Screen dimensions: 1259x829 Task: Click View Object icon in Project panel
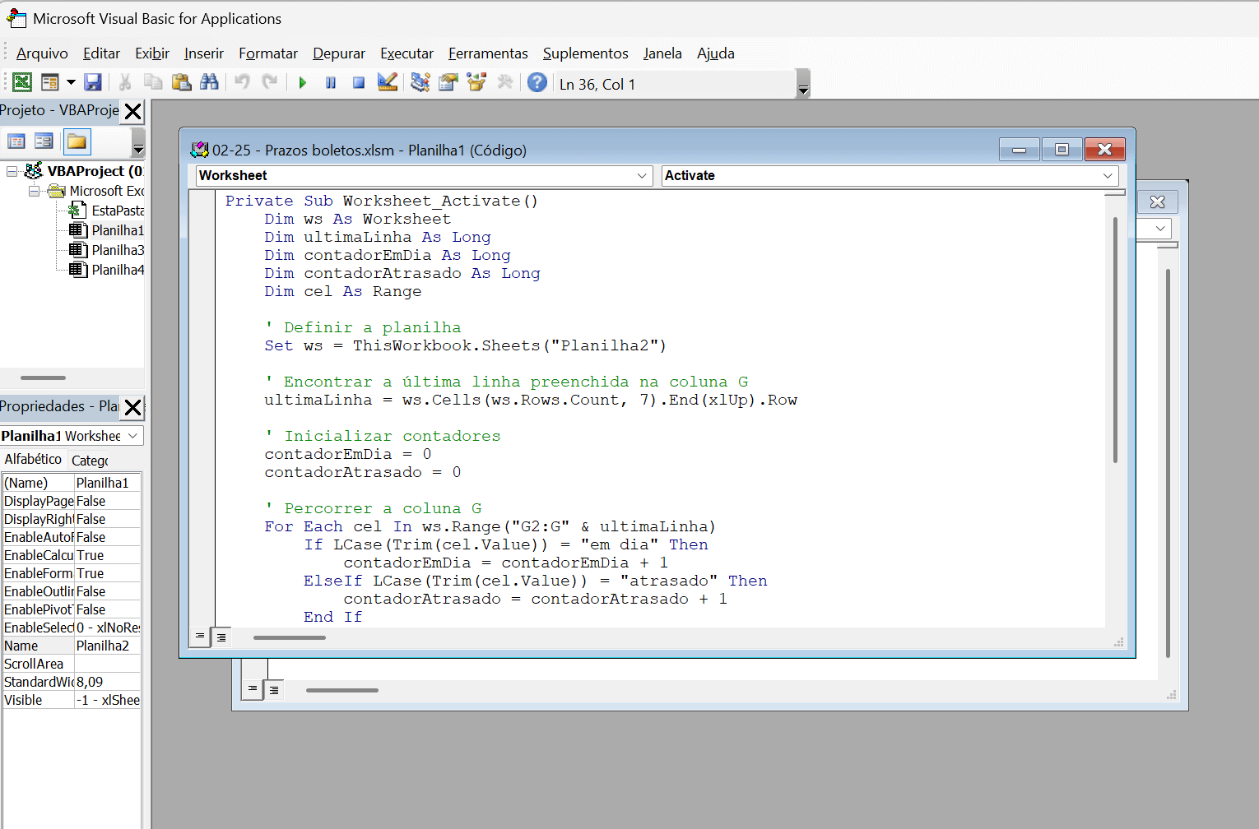pyautogui.click(x=44, y=141)
